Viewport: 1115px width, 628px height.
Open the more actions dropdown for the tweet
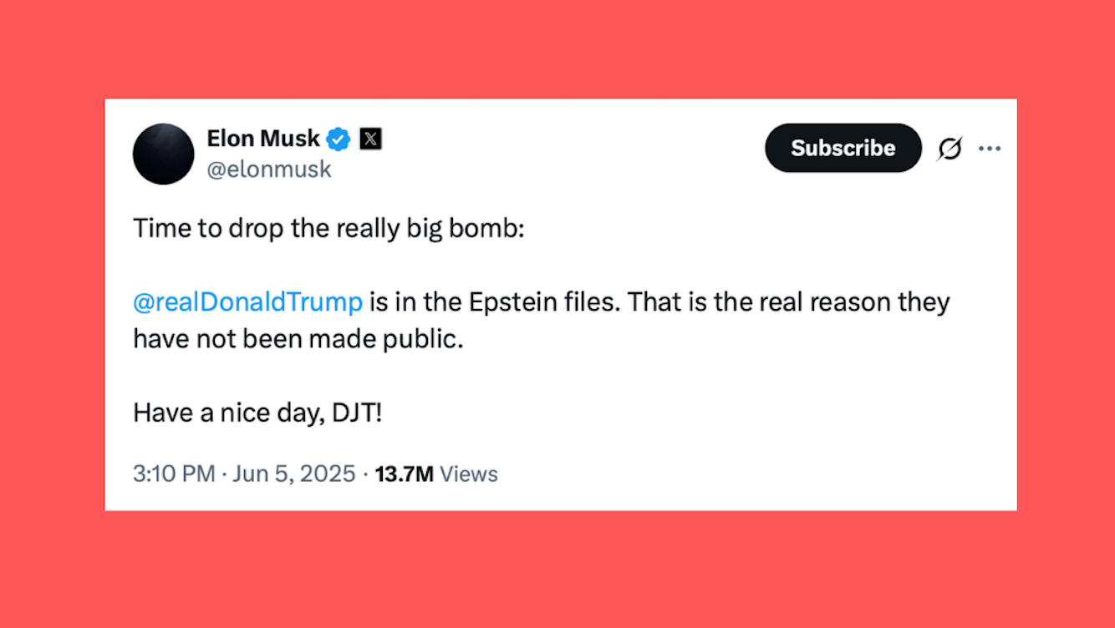click(x=990, y=148)
